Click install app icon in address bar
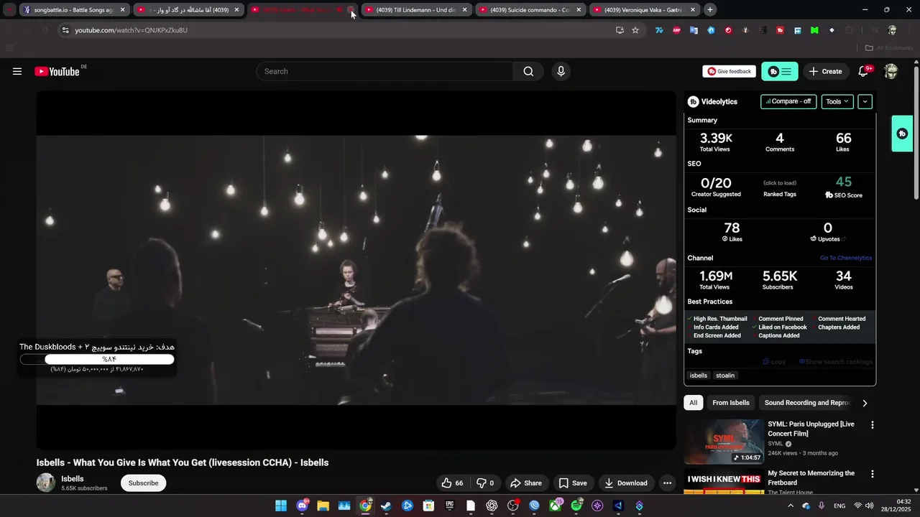Image resolution: width=920 pixels, height=517 pixels. pyautogui.click(x=620, y=30)
